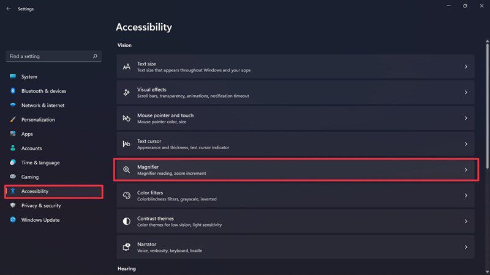
Task: Click the Contrast themes half-circle icon
Action: click(126, 221)
